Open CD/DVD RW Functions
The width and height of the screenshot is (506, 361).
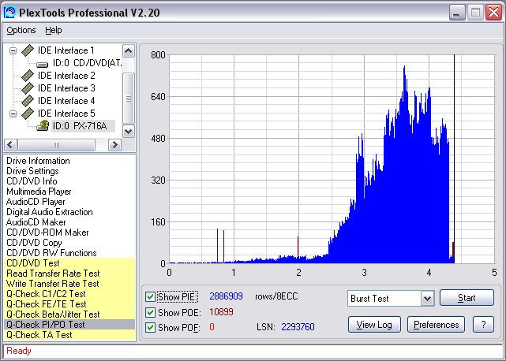coord(51,253)
